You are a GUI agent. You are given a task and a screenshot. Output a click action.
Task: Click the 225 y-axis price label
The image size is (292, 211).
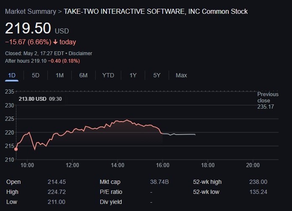pos(10,119)
